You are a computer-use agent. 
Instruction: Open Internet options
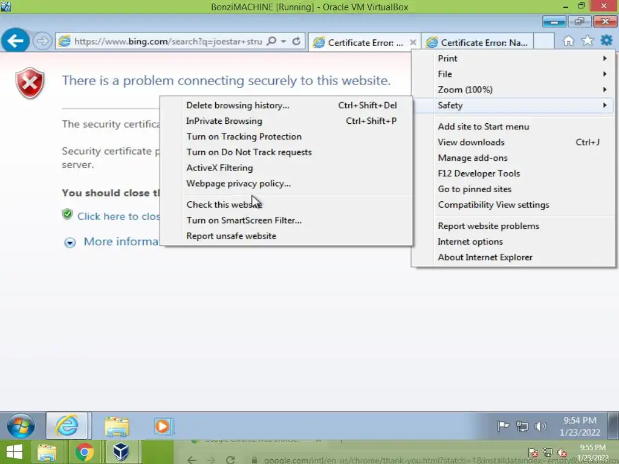click(x=513, y=242)
